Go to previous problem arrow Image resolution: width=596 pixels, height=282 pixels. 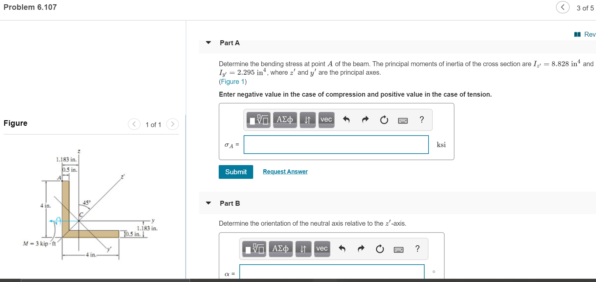coord(563,7)
